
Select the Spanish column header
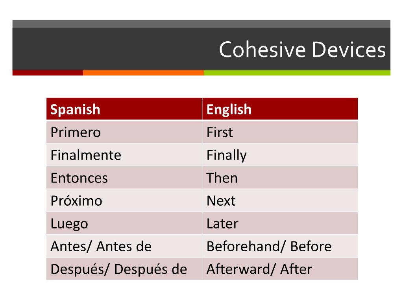coord(124,109)
